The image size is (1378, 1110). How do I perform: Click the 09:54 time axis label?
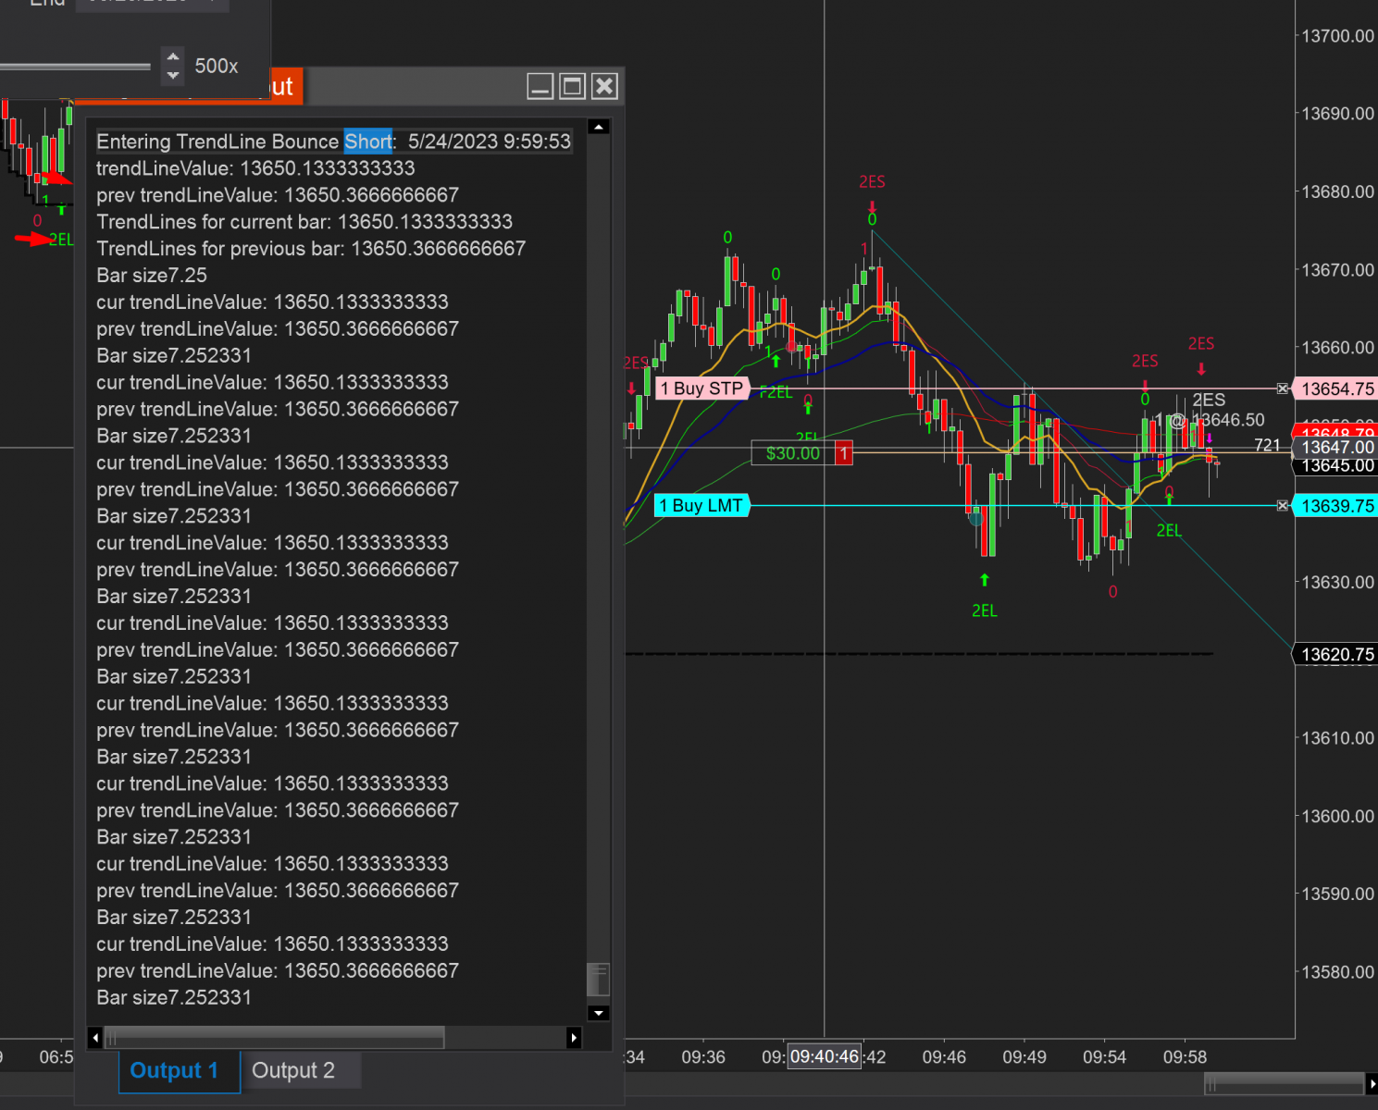(1105, 1057)
